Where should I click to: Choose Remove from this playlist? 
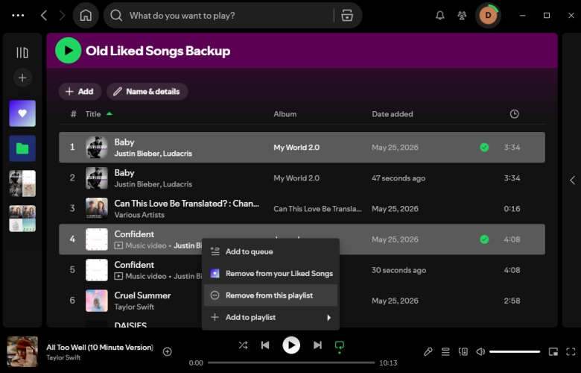(270, 295)
